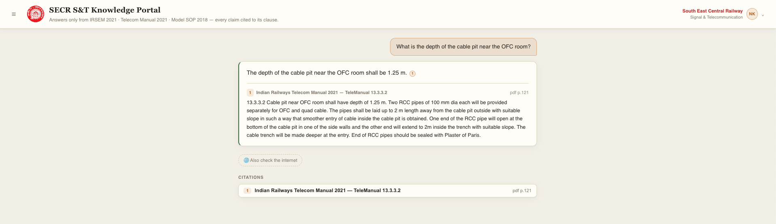This screenshot has height=224, width=776.
Task: Open the NK user avatar
Action: click(752, 14)
